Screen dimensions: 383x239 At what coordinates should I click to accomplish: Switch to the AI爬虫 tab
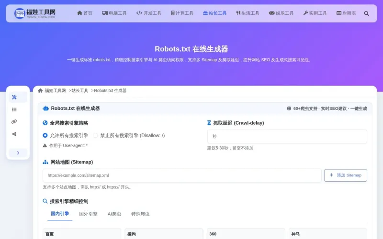pyautogui.click(x=114, y=214)
